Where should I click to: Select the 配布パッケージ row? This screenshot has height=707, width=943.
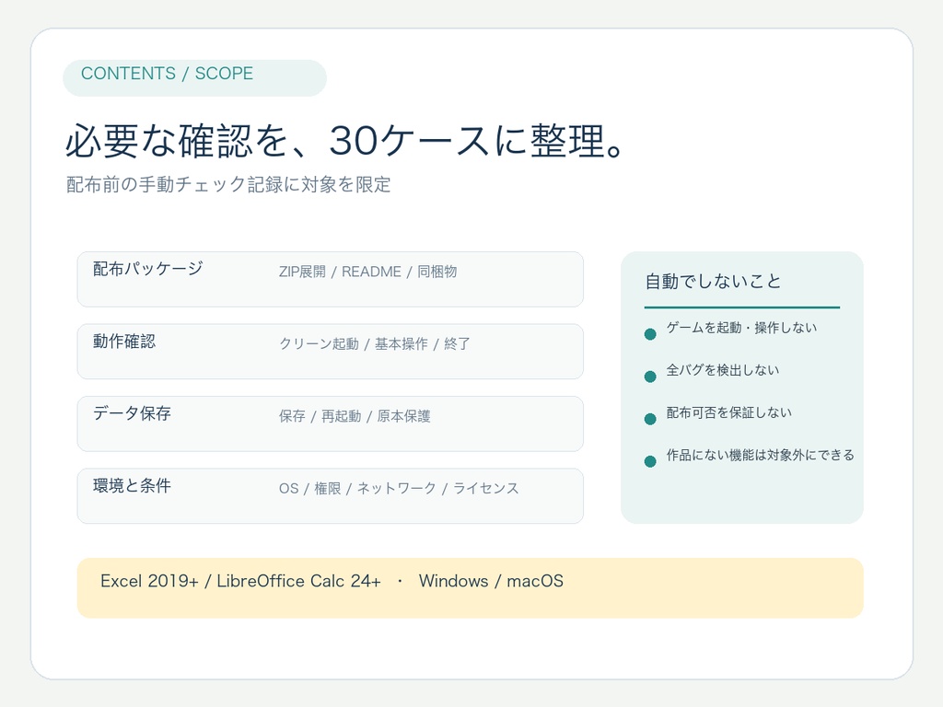point(331,280)
